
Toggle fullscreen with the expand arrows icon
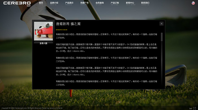[x=195, y=108]
